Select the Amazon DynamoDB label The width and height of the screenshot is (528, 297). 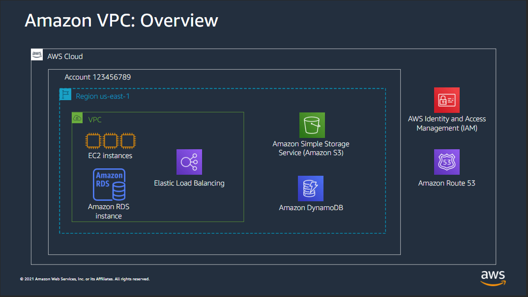point(311,207)
